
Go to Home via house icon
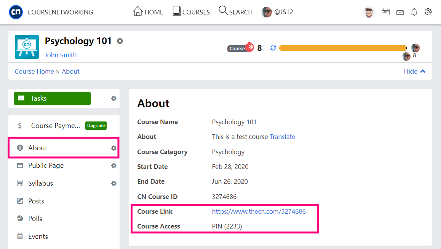(138, 11)
